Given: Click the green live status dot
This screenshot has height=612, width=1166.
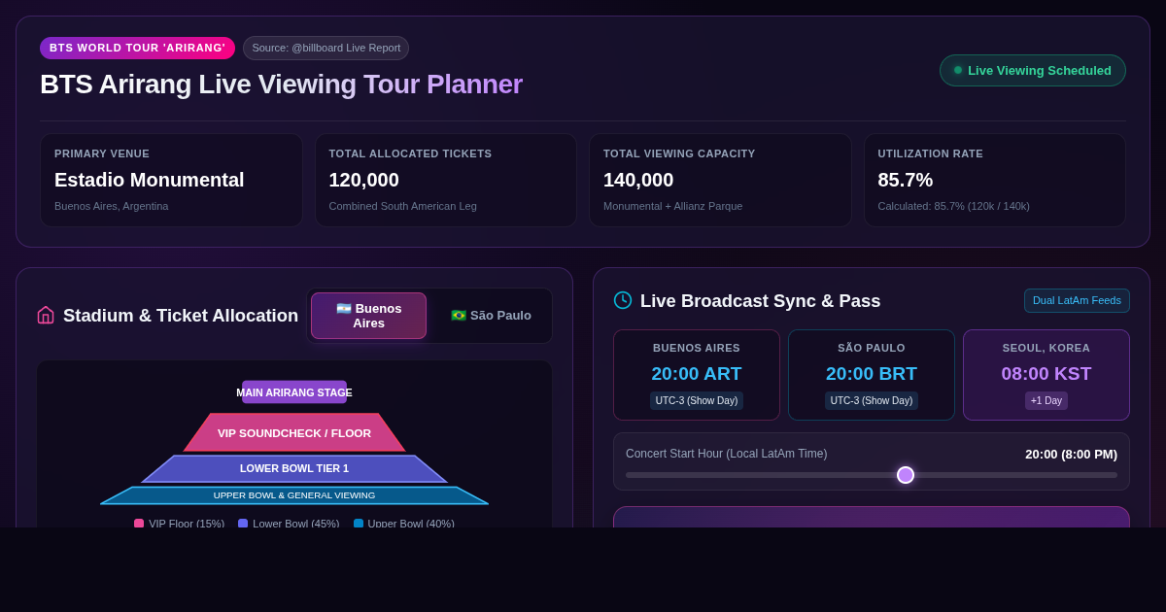Looking at the screenshot, I should pyautogui.click(x=958, y=70).
